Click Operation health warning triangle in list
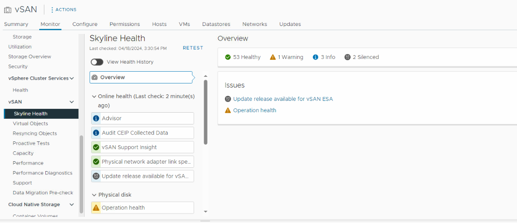The width and height of the screenshot is (517, 223). (x=96, y=207)
